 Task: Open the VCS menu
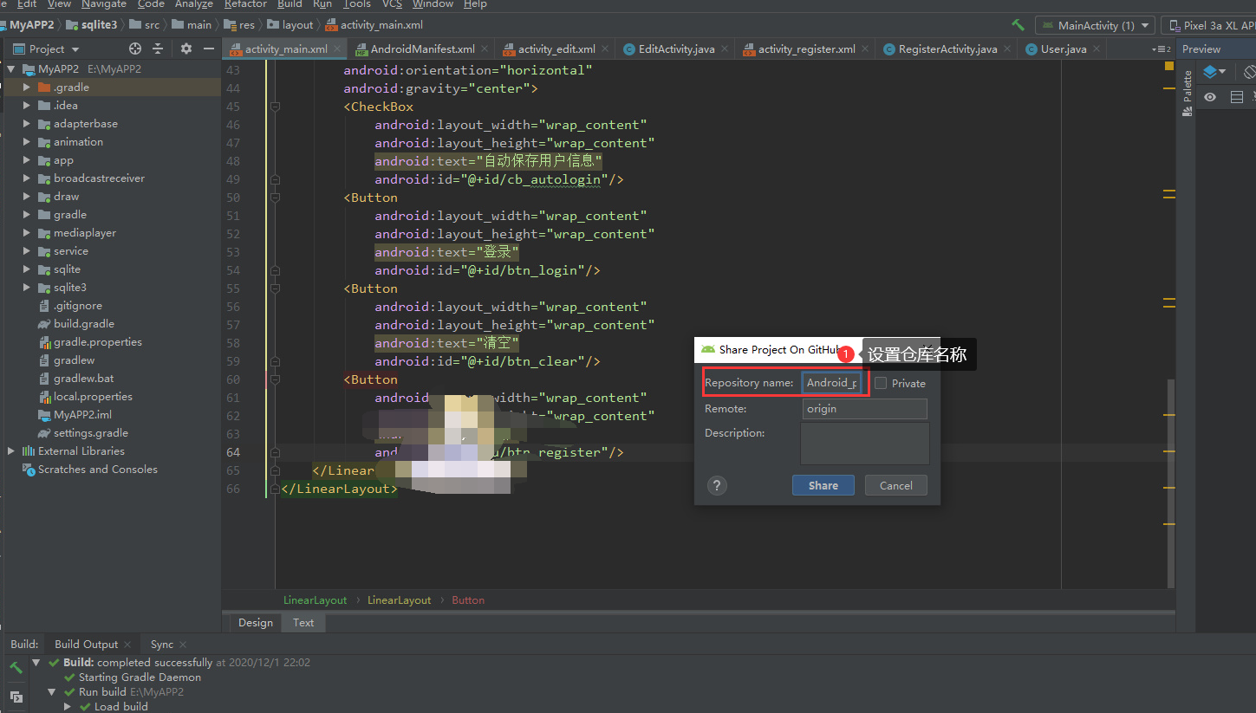click(x=392, y=4)
